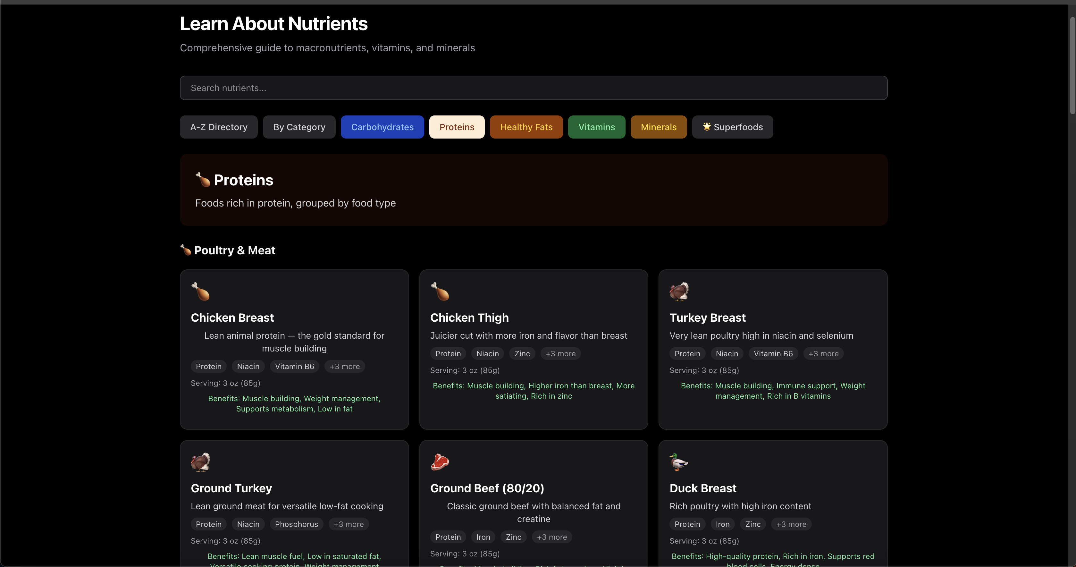1076x567 pixels.
Task: Toggle the Healthy Fats filter
Action: (526, 127)
